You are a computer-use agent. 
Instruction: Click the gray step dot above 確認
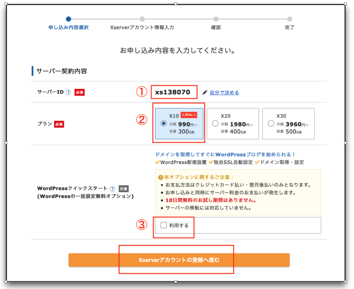point(216,19)
